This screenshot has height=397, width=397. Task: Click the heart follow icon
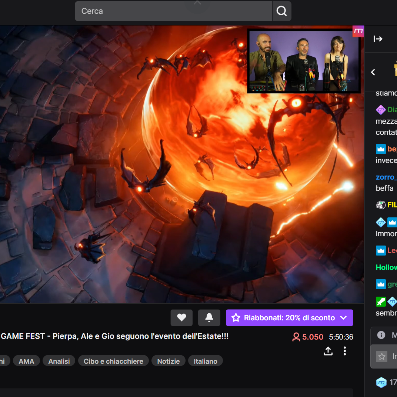click(x=181, y=317)
